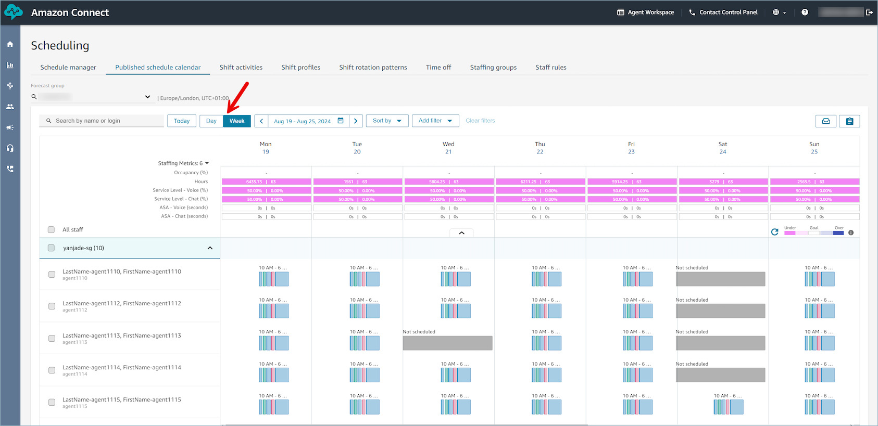Open the Add filter dropdown
This screenshot has height=426, width=878.
pyautogui.click(x=435, y=121)
